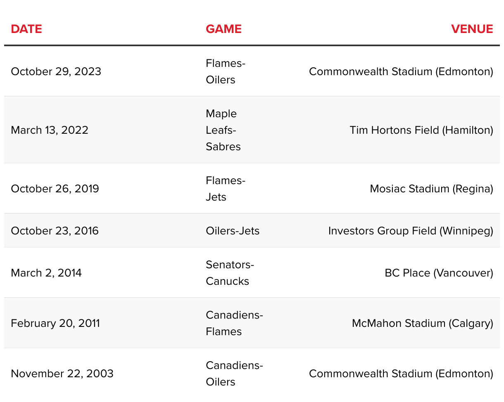This screenshot has width=504, height=402.
Task: Click the Oilers-Jets game cell
Action: 233,230
